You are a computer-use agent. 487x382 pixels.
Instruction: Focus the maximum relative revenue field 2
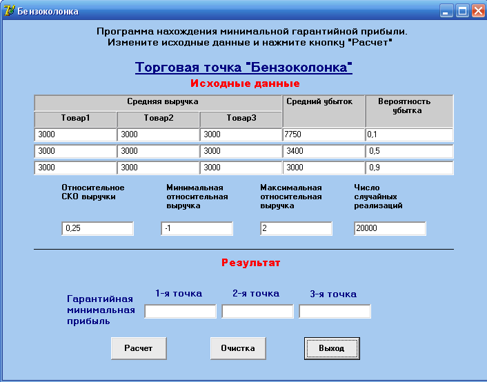tap(297, 228)
